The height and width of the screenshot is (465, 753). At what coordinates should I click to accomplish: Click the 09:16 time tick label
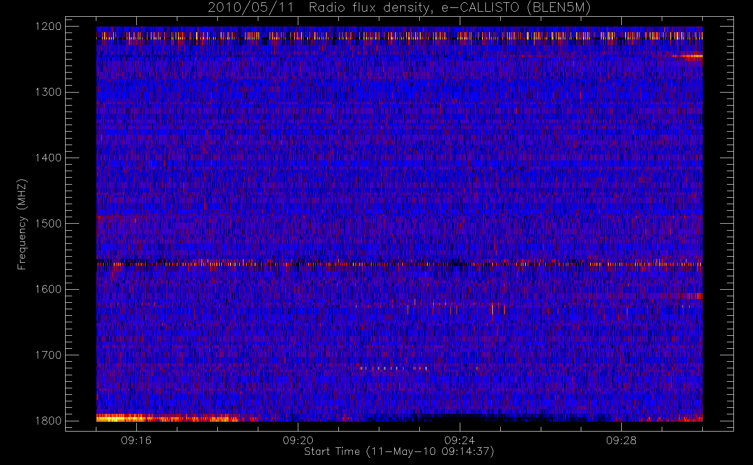[136, 440]
